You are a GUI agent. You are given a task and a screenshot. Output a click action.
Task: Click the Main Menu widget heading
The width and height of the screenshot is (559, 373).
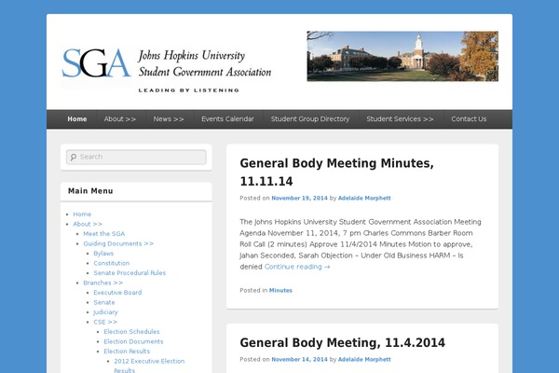click(x=90, y=191)
